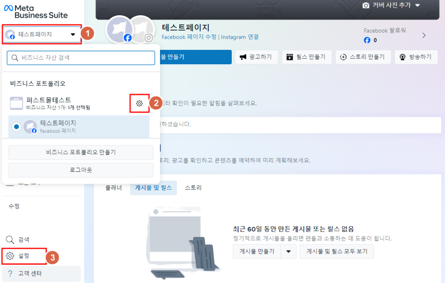Open 설정 in the left sidebar

[x=24, y=256]
